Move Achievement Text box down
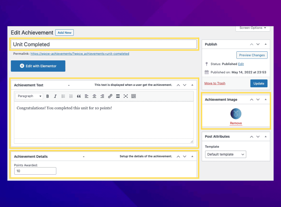Screen dimensions: 281x207 tap(185, 85)
